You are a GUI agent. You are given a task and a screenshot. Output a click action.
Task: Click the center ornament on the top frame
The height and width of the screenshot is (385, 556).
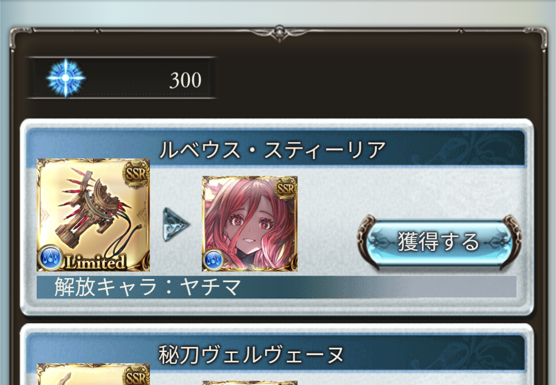point(279,33)
